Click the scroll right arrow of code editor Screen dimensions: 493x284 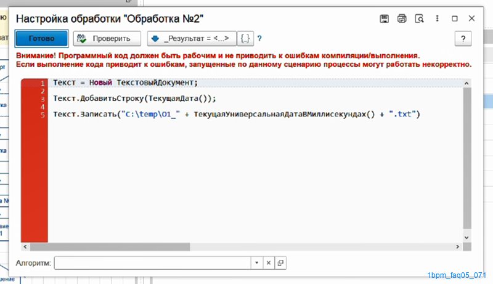[x=458, y=246]
